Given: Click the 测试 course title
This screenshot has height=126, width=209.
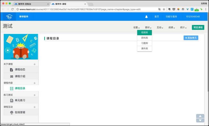Looking at the screenshot, I should 8,26.
